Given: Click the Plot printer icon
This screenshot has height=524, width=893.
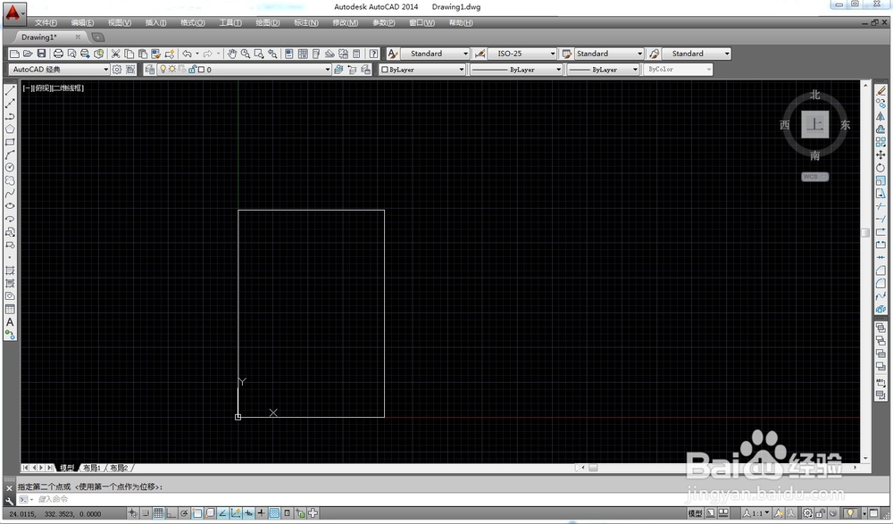Looking at the screenshot, I should coord(58,54).
